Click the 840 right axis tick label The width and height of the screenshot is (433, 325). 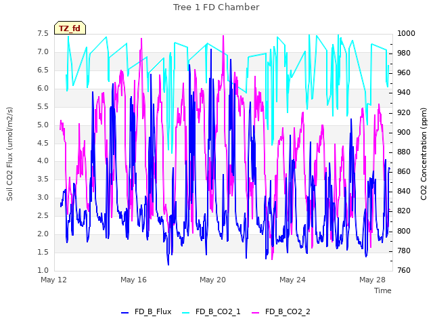[x=404, y=191]
